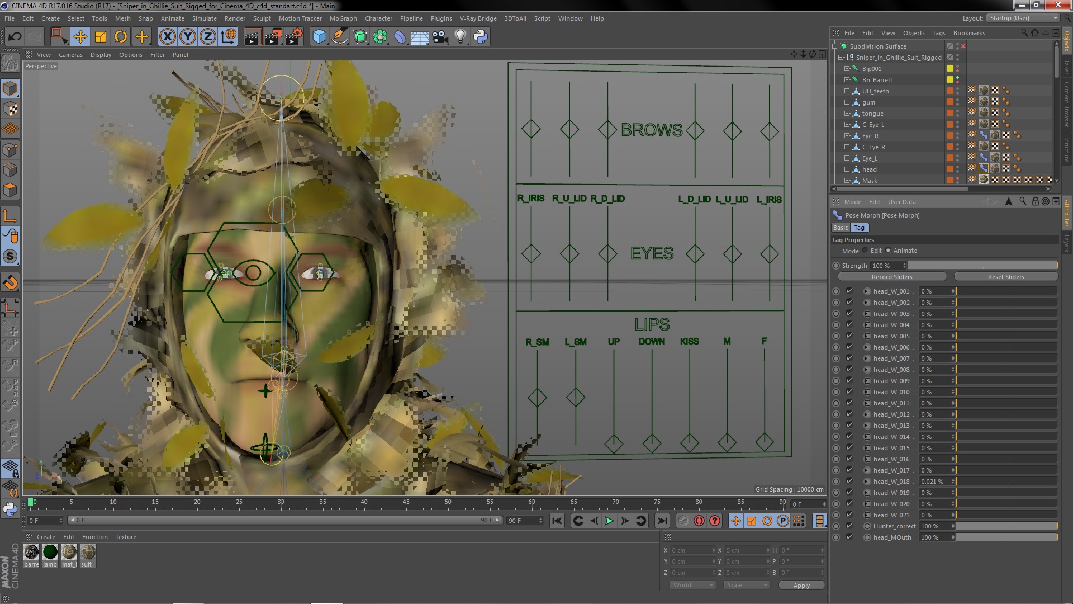
Task: Toggle checkbox for head_W_005 morph
Action: click(849, 336)
